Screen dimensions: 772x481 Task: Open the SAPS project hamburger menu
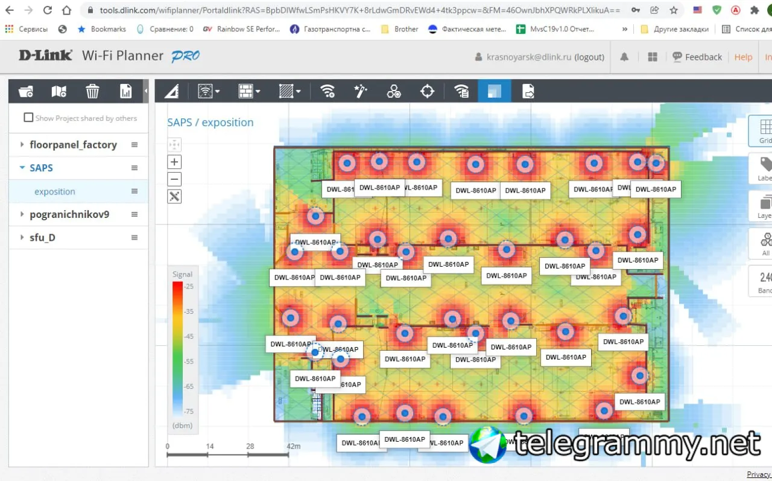click(134, 168)
